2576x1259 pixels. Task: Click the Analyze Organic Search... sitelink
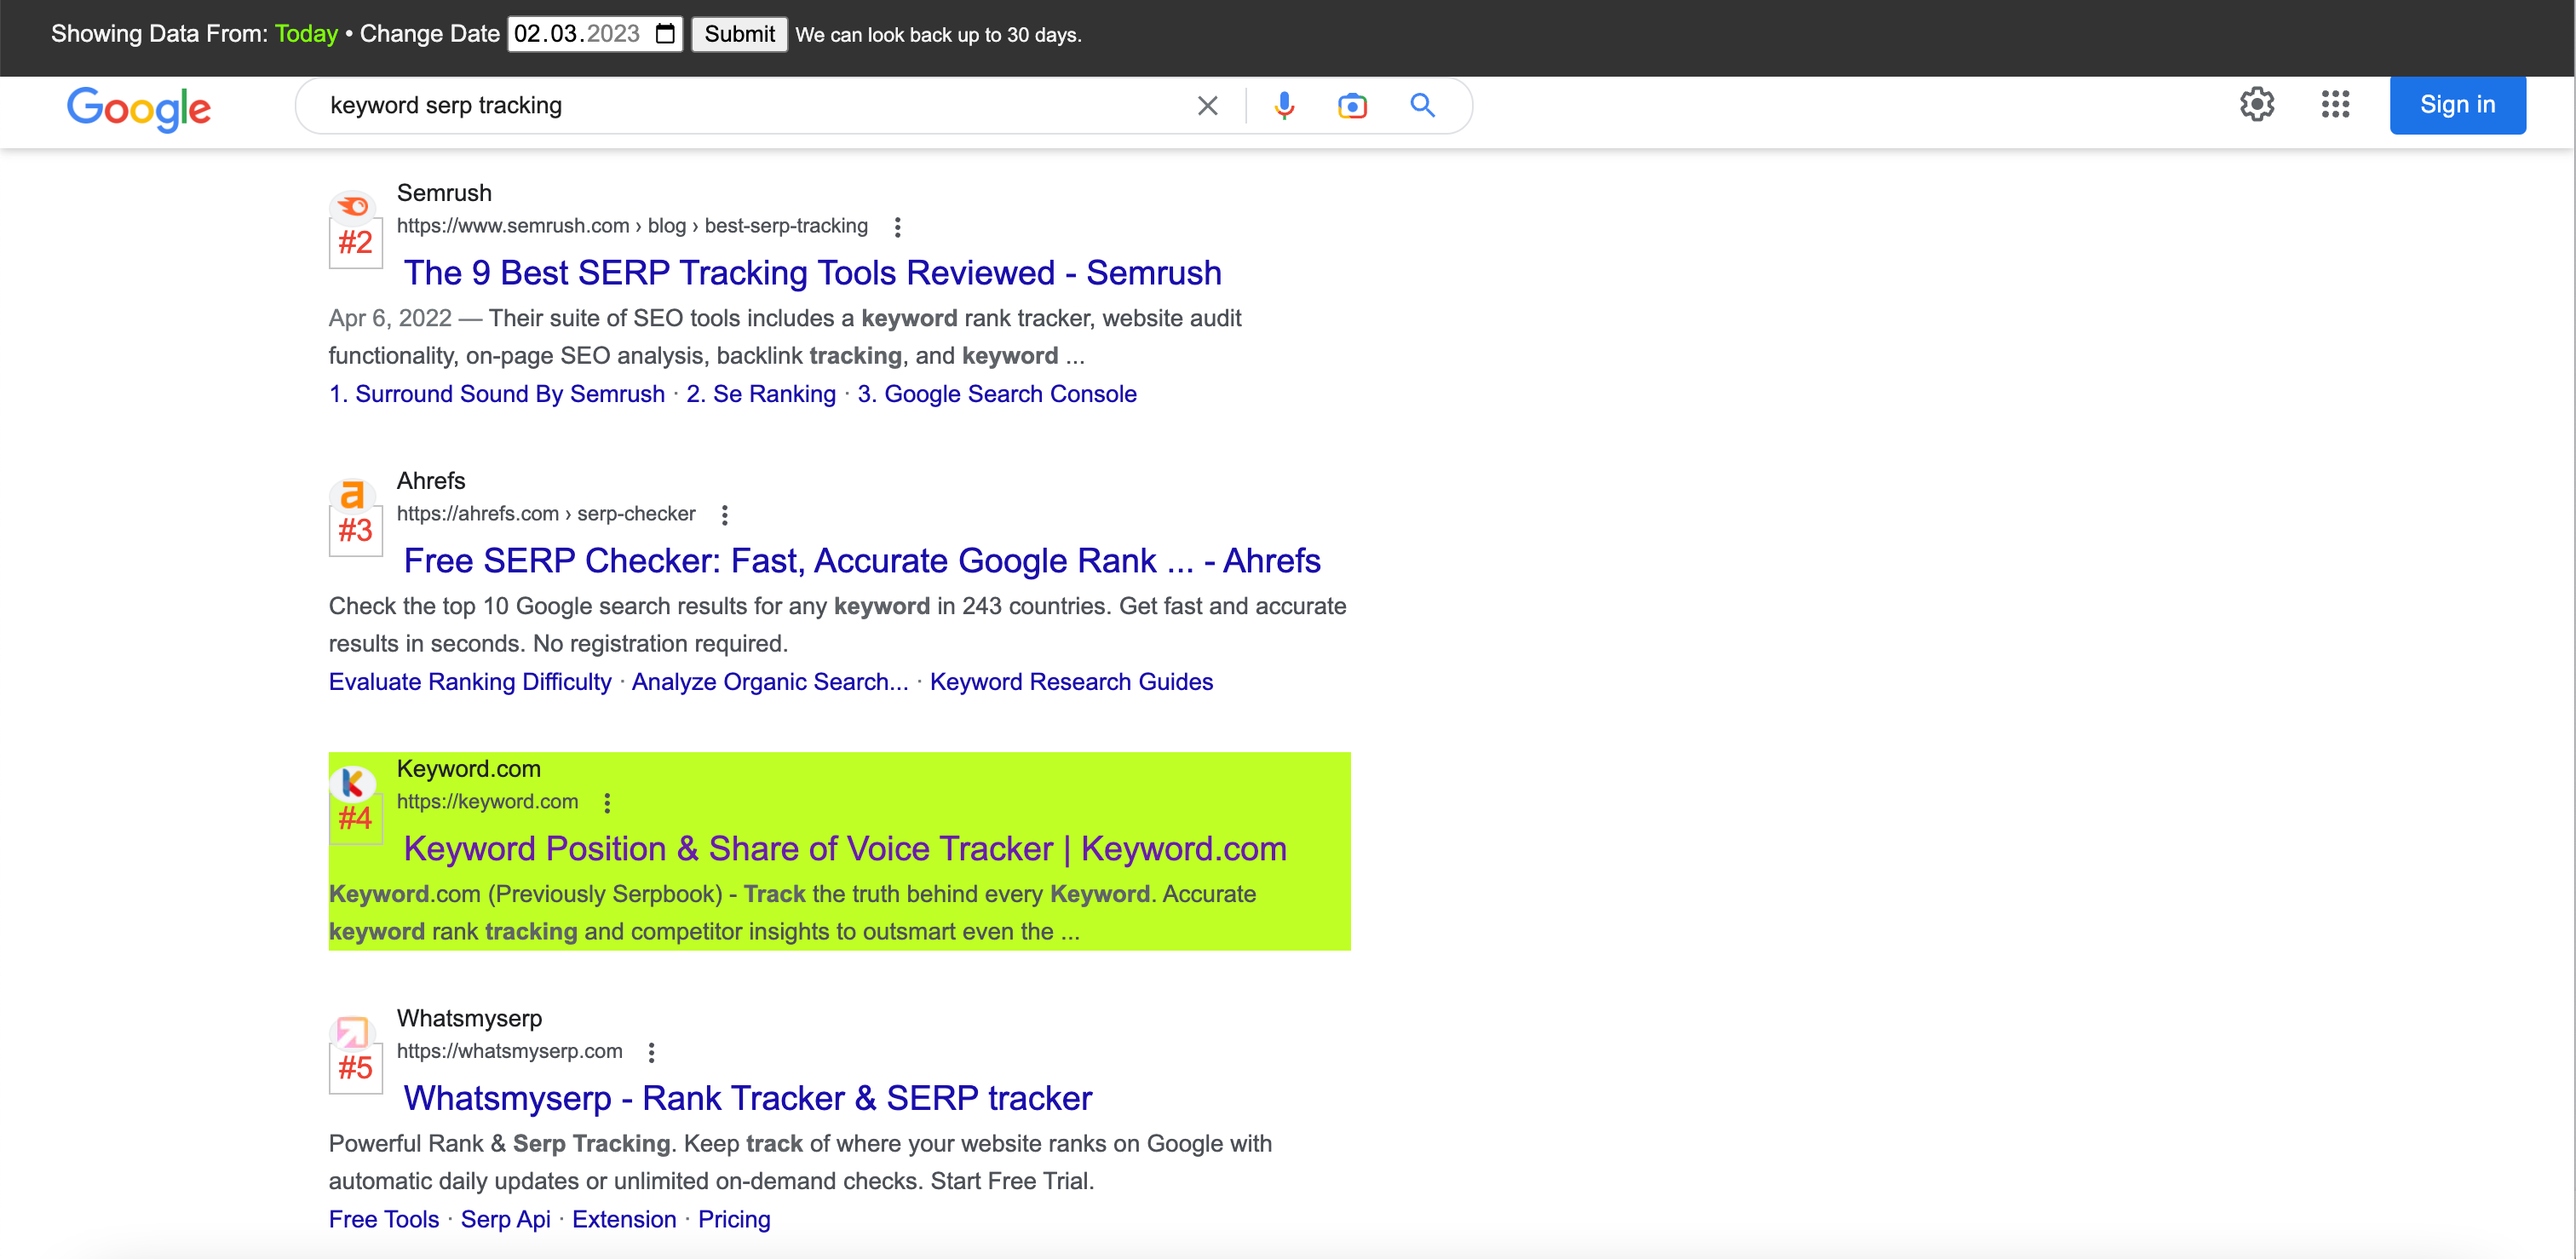click(770, 682)
